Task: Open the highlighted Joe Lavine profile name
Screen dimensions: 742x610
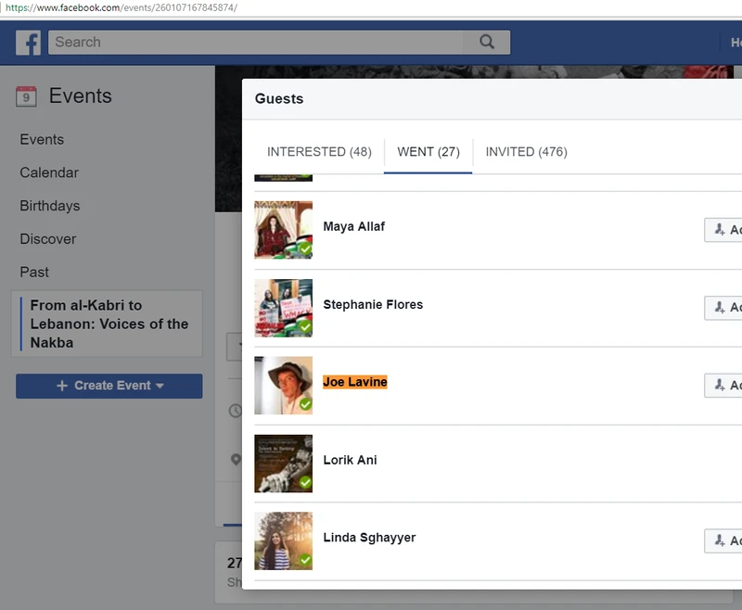Action: [x=355, y=382]
